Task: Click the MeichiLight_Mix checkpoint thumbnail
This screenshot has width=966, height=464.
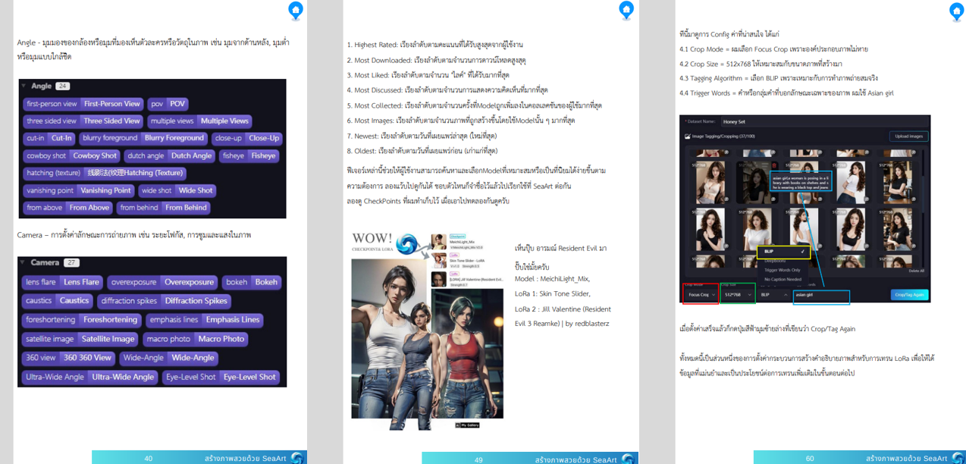Action: [438, 242]
